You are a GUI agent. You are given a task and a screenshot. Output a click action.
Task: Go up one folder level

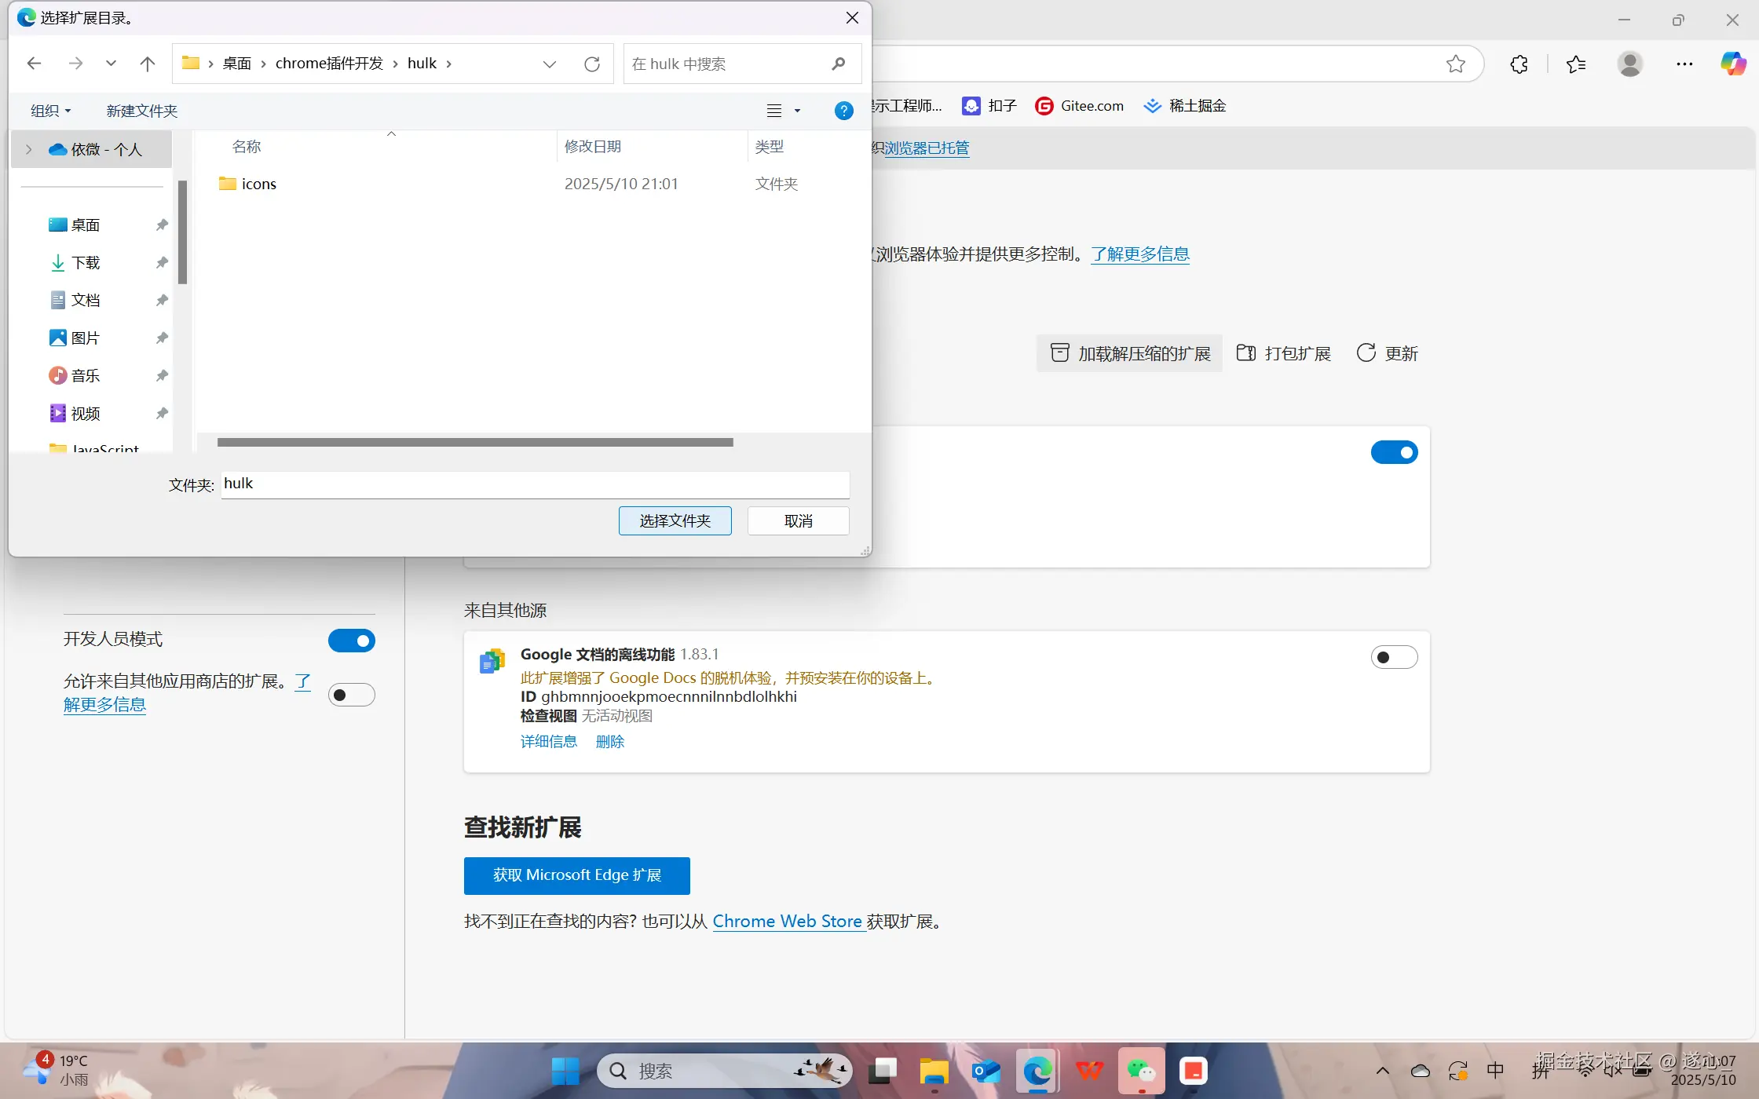coord(147,64)
